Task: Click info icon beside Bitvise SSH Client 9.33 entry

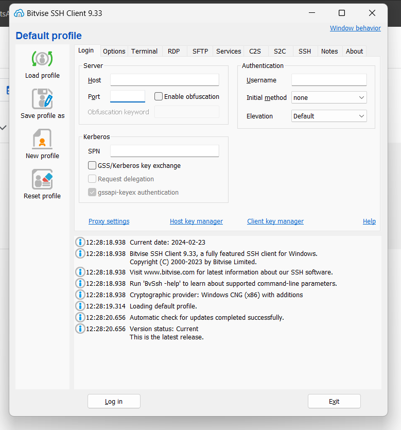Action: click(x=80, y=253)
